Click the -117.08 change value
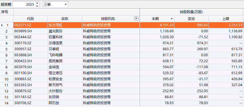This screenshot has width=244, height=107. tap(191, 67)
